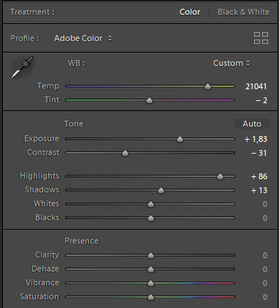Click the Saturation slider handle
The width and height of the screenshot is (279, 308).
(150, 297)
